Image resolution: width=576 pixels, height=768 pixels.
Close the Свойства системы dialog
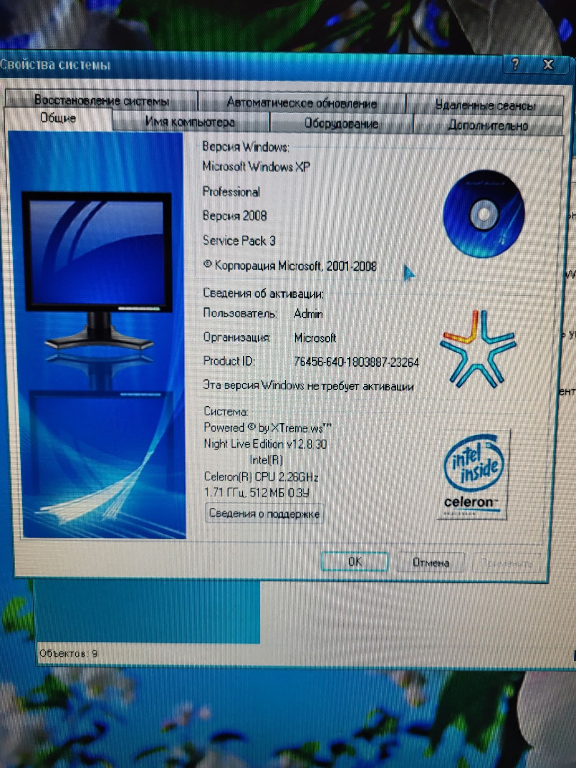pos(548,65)
